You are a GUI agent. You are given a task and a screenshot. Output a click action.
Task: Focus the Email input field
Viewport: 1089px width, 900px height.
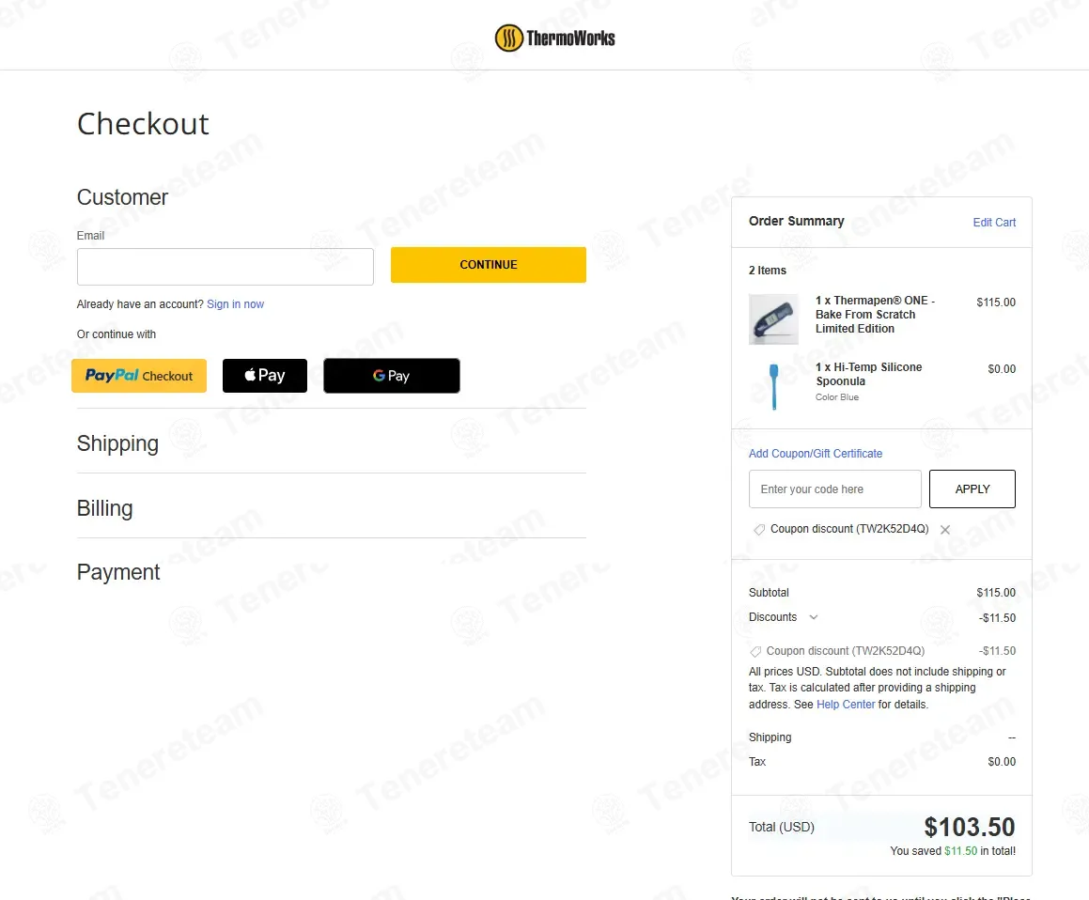pos(225,267)
